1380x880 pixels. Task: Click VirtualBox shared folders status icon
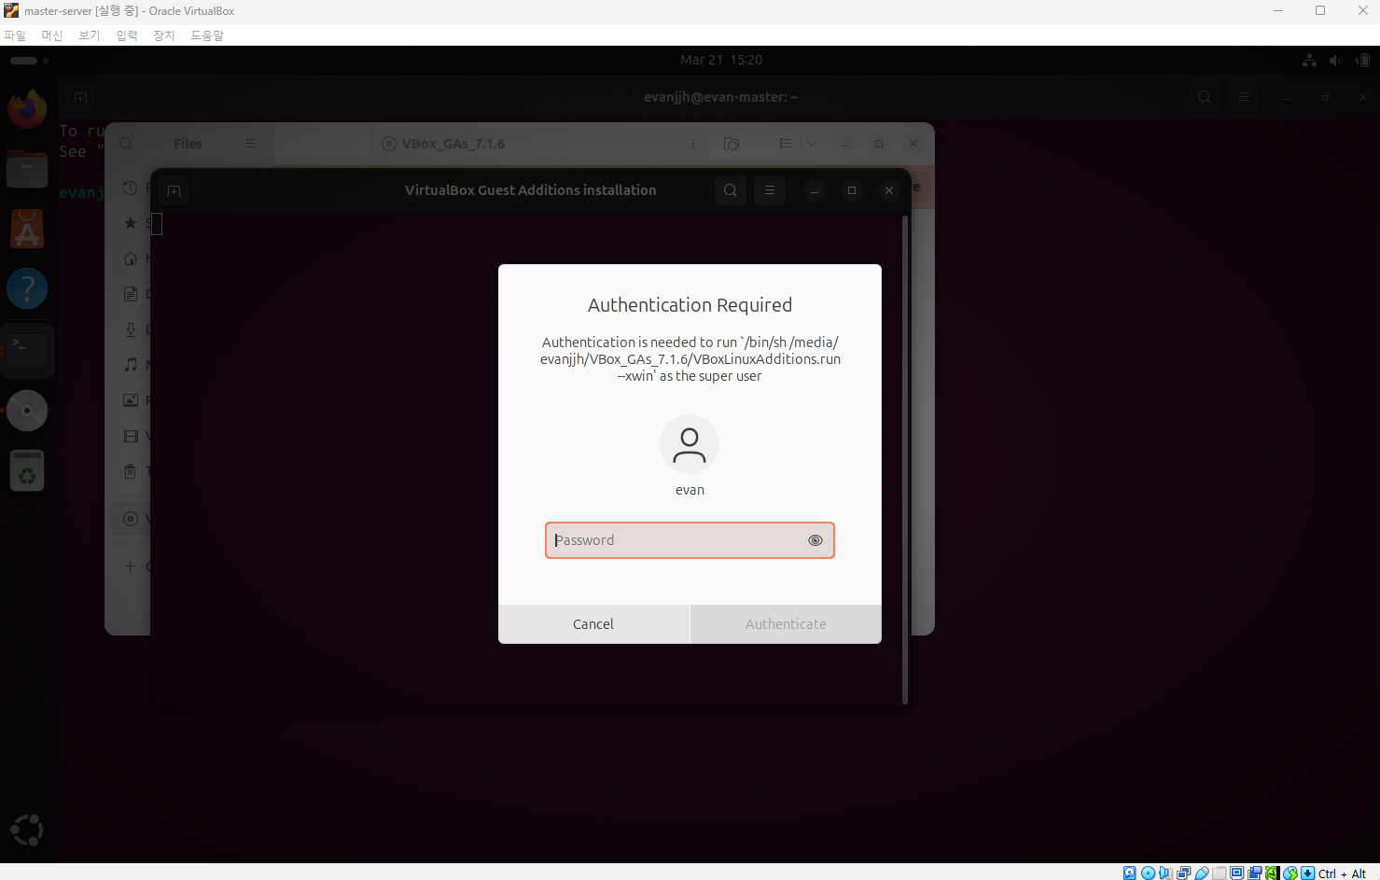point(1219,873)
